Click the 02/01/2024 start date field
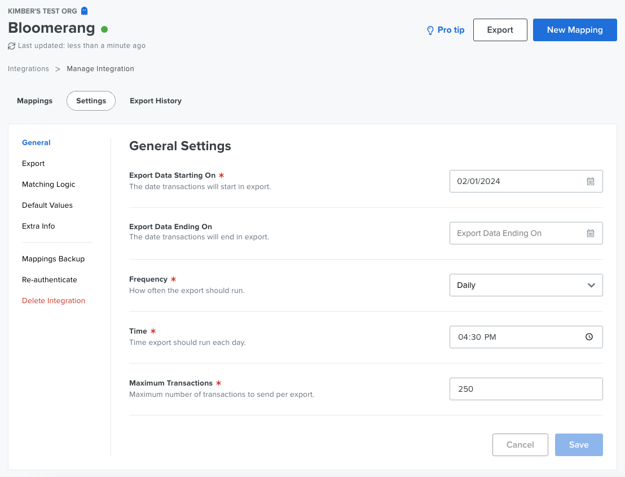The image size is (625, 477). point(526,181)
